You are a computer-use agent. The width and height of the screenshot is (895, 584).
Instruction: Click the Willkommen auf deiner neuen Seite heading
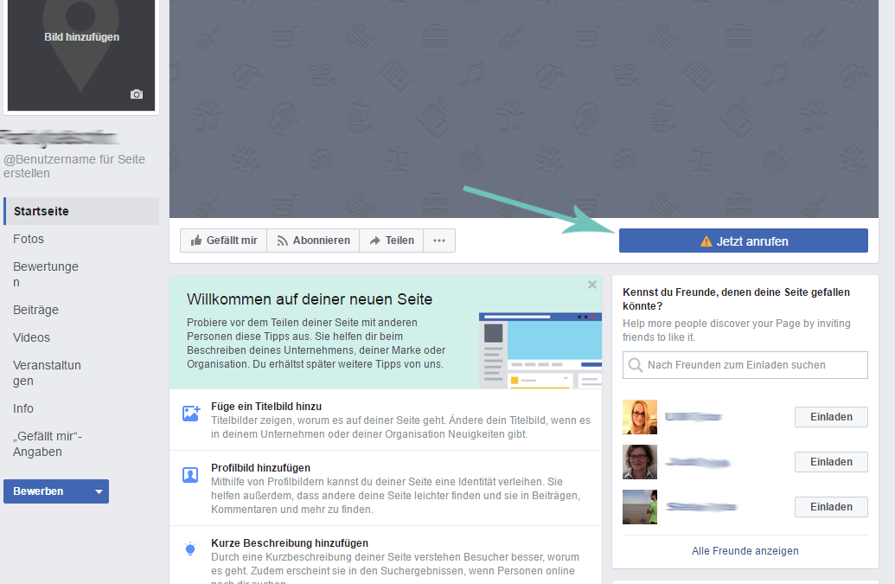[310, 299]
